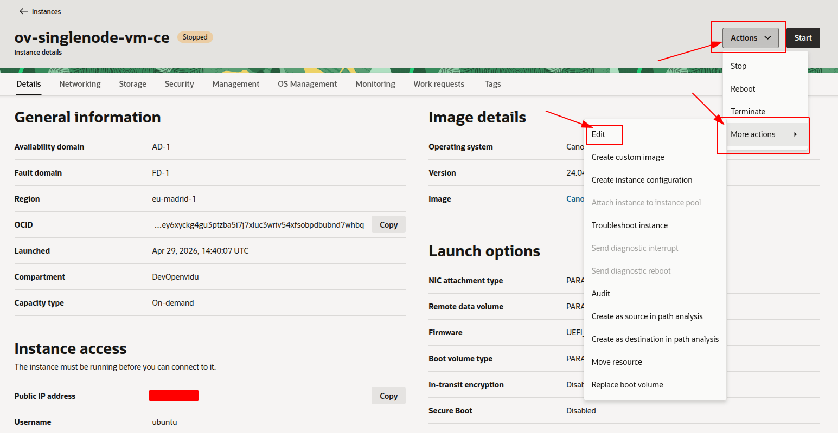
Task: Click the eu-madrid-1 region value
Action: click(174, 199)
